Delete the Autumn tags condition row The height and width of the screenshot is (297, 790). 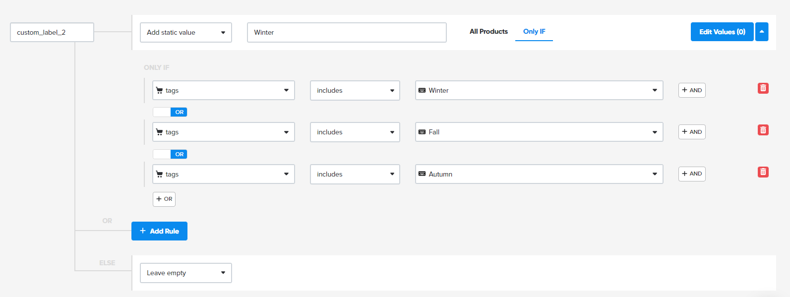(x=763, y=172)
